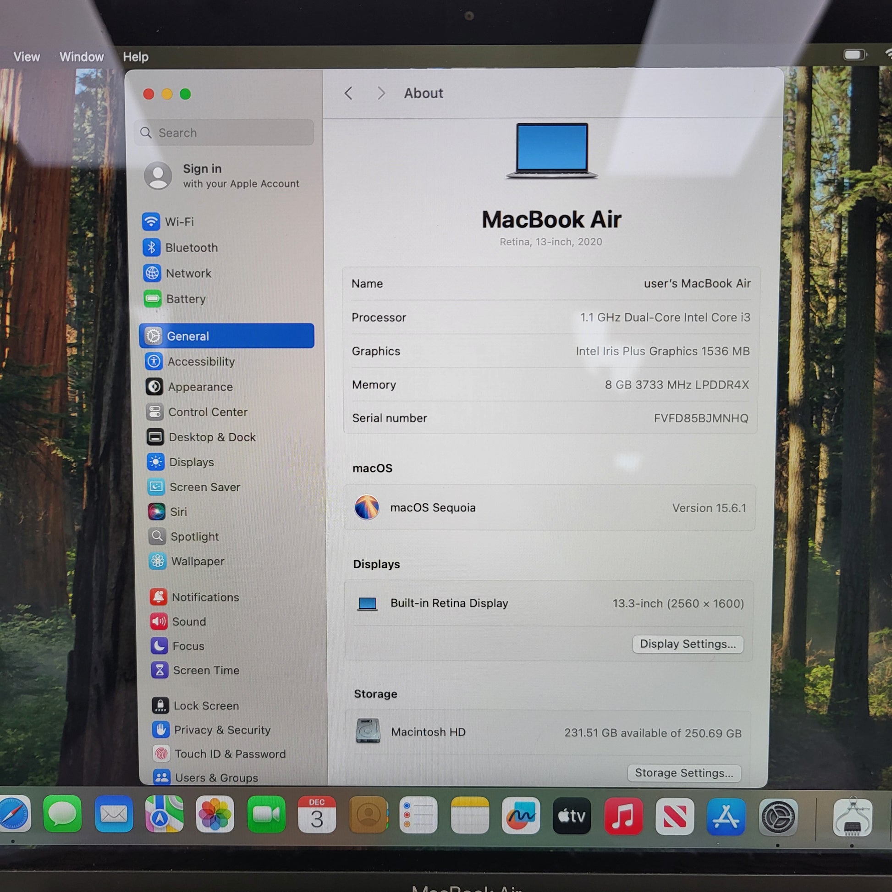Select Notifications in the sidebar
892x892 pixels.
205,597
